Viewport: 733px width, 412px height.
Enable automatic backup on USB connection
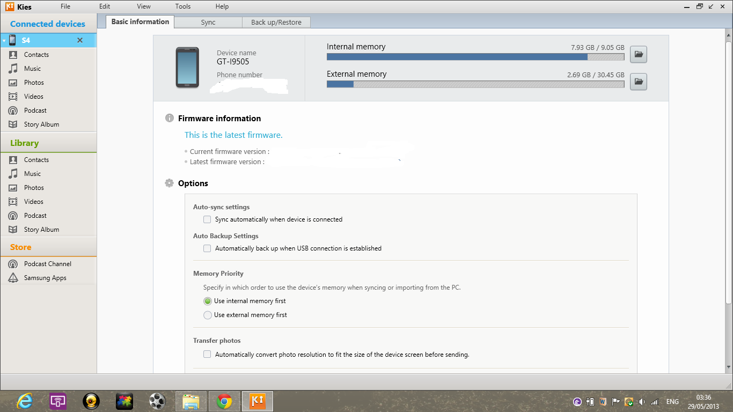tap(207, 248)
